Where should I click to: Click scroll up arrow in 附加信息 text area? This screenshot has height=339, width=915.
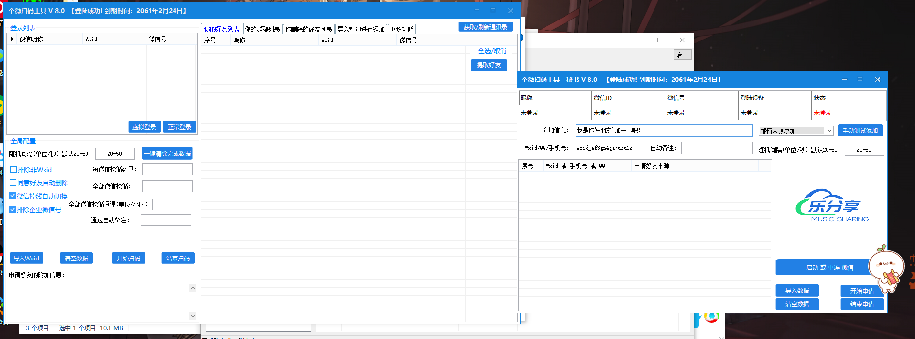(x=193, y=288)
